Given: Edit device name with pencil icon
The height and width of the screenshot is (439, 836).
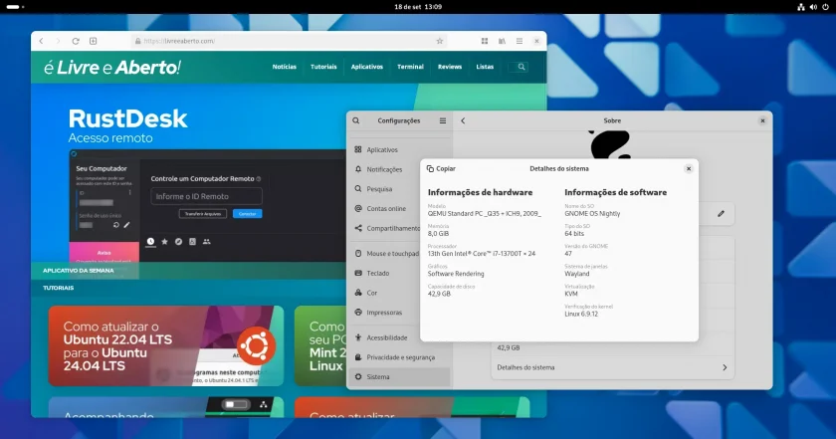Looking at the screenshot, I should (721, 214).
